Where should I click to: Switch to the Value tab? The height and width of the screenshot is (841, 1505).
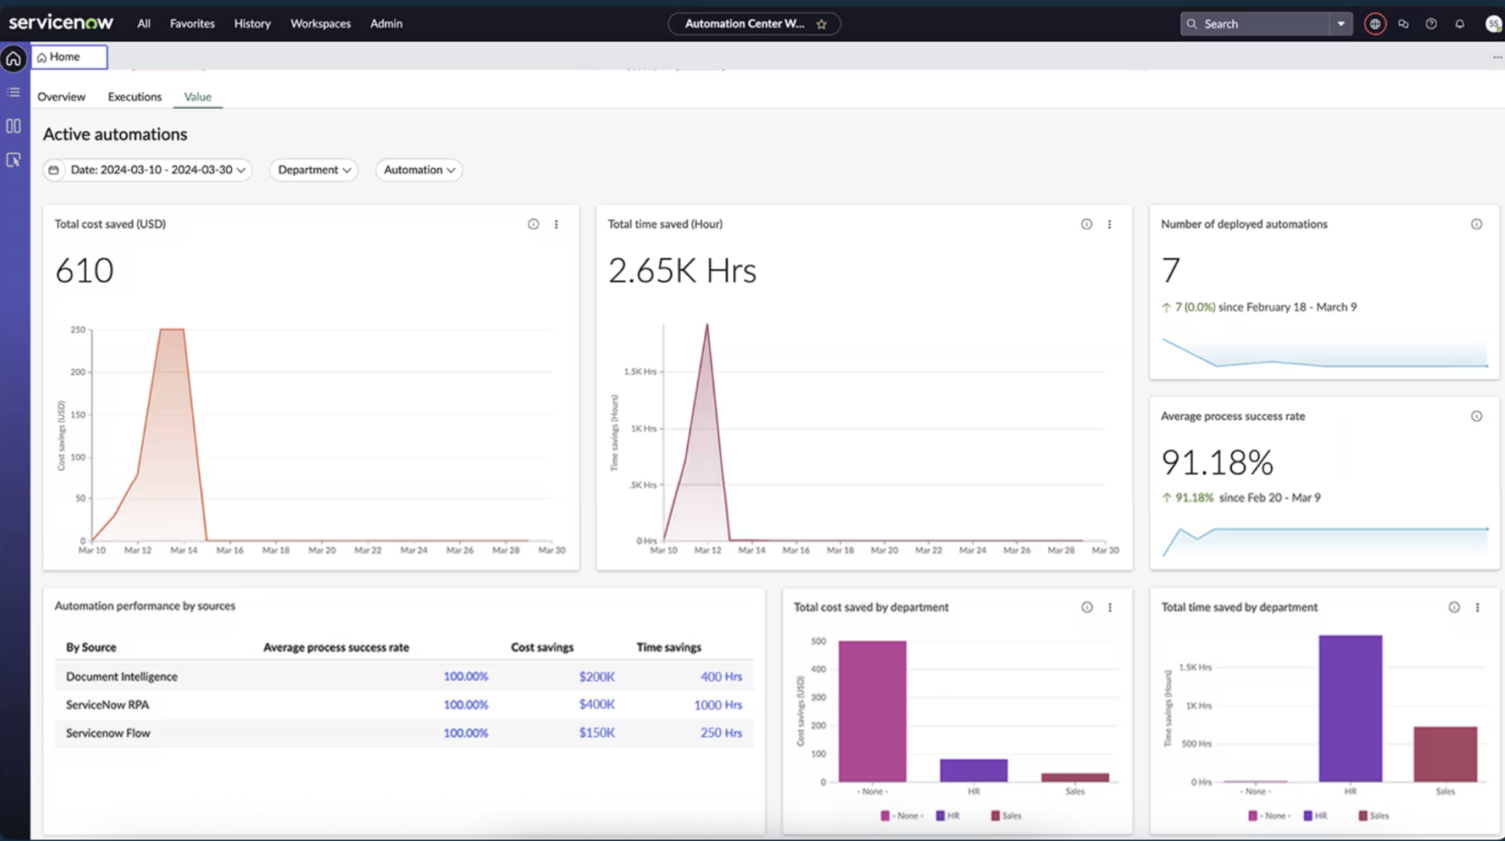coord(198,97)
